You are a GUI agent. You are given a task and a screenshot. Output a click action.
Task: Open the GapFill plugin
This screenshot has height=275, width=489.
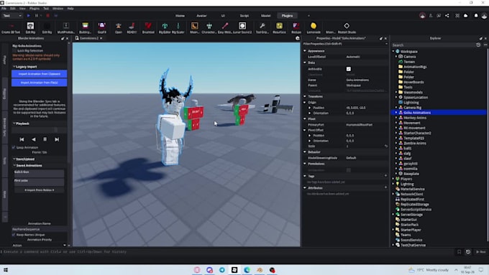click(x=102, y=27)
